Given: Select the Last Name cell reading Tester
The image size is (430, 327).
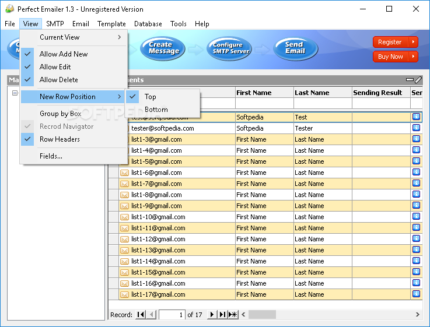Looking at the screenshot, I should point(323,128).
